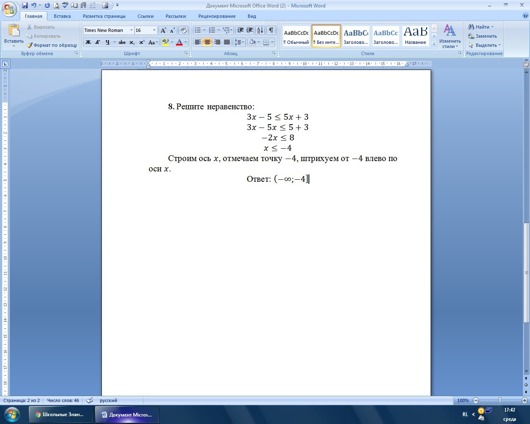Screen dimensions: 530x424
Task: Click the zoom slider in status bar
Action: pyautogui.click(x=500, y=400)
